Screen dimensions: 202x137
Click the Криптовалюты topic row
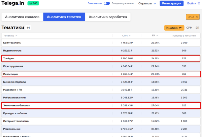click(12, 43)
